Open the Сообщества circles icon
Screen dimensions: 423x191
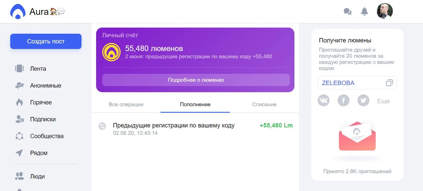click(19, 136)
